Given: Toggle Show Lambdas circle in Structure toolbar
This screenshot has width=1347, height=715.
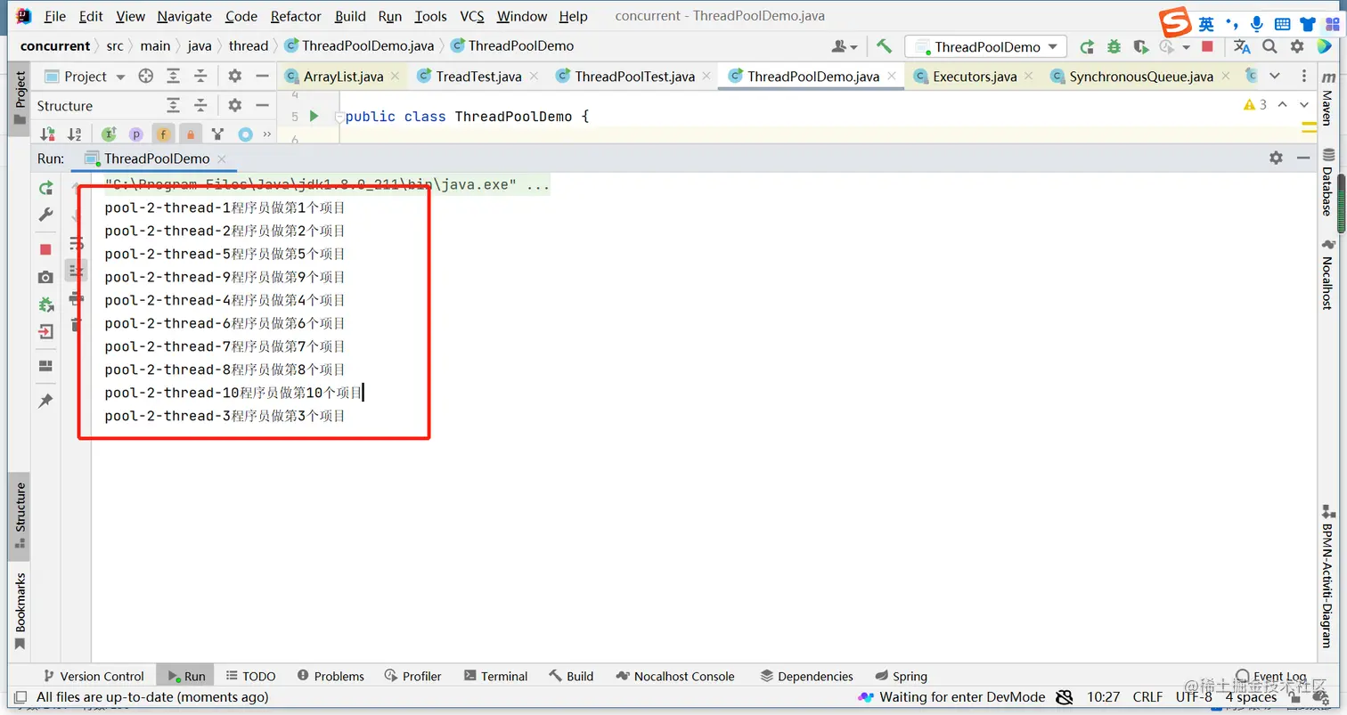Looking at the screenshot, I should click(245, 134).
